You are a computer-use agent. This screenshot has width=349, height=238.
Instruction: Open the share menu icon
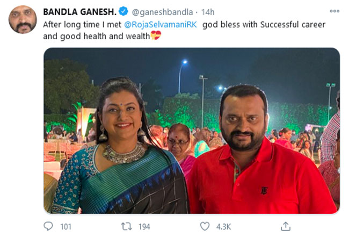click(286, 226)
